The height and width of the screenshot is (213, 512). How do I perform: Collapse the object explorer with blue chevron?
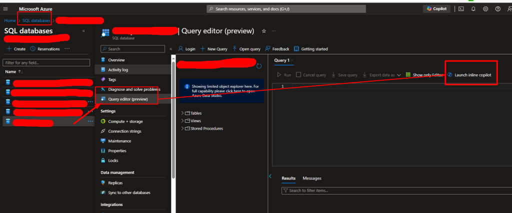pos(270,176)
